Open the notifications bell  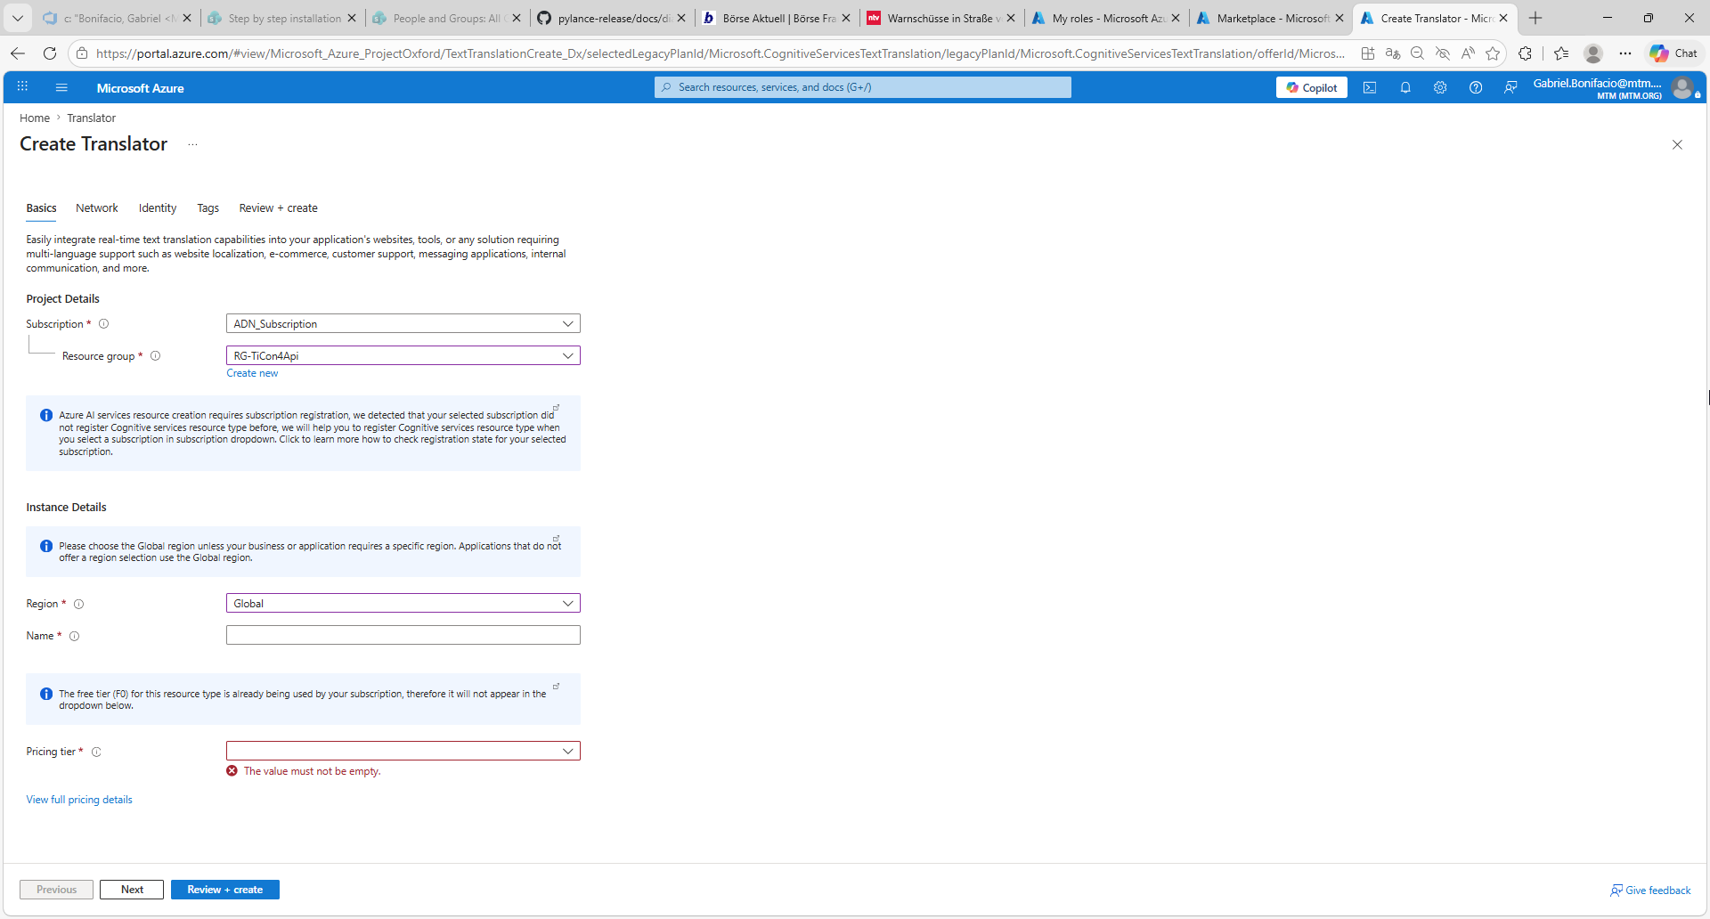click(x=1405, y=87)
